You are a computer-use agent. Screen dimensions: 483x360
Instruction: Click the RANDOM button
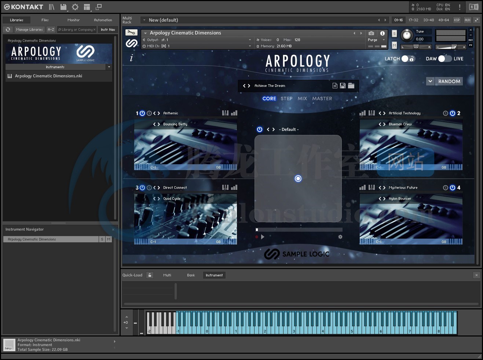tap(449, 81)
